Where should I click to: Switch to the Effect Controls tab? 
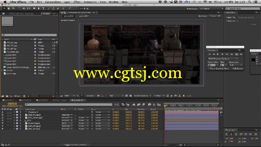coord(21,13)
